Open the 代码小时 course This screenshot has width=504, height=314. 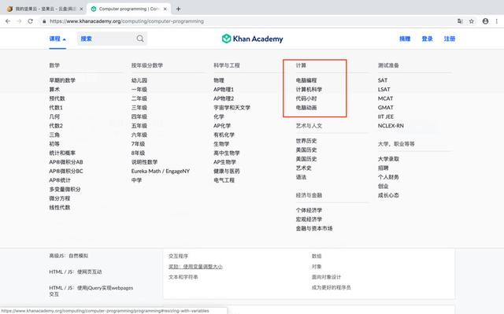[x=306, y=98]
